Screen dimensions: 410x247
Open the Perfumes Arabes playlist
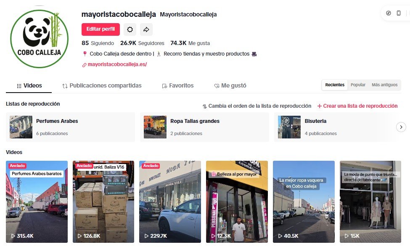pos(70,127)
